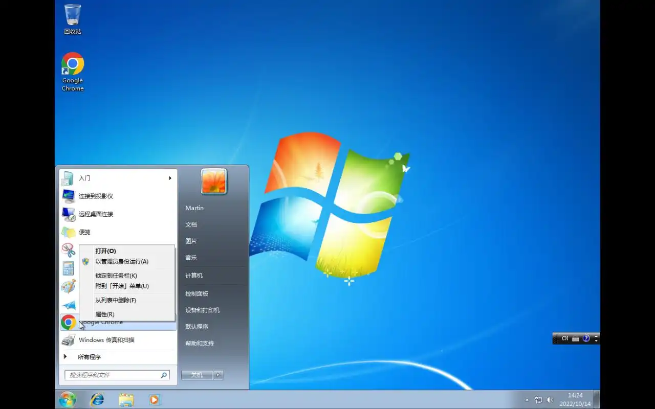Select the Google Chrome desktop shortcut
Viewport: 655px width, 409px height.
pyautogui.click(x=73, y=72)
